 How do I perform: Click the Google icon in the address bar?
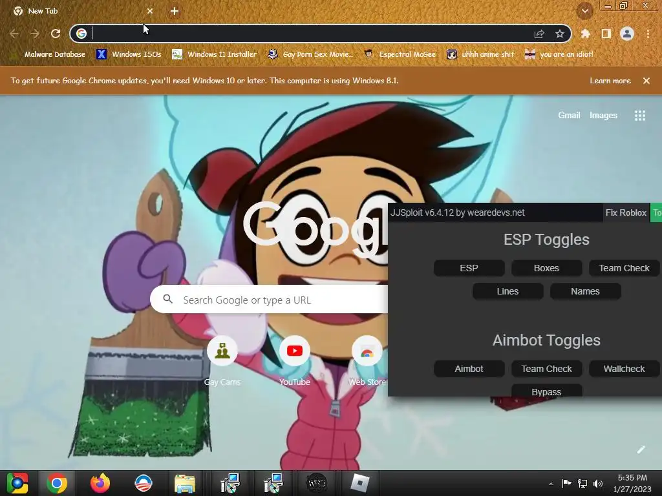[x=81, y=34]
